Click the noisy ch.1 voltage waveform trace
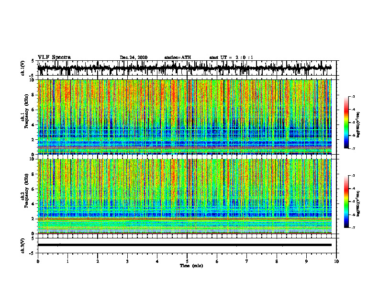The height and width of the screenshot is (293, 379). point(185,68)
